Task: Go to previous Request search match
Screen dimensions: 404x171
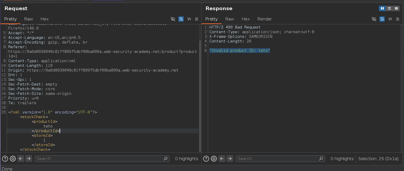Action: point(21,159)
